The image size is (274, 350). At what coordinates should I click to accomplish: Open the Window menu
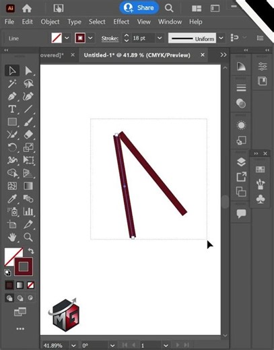[x=170, y=22]
